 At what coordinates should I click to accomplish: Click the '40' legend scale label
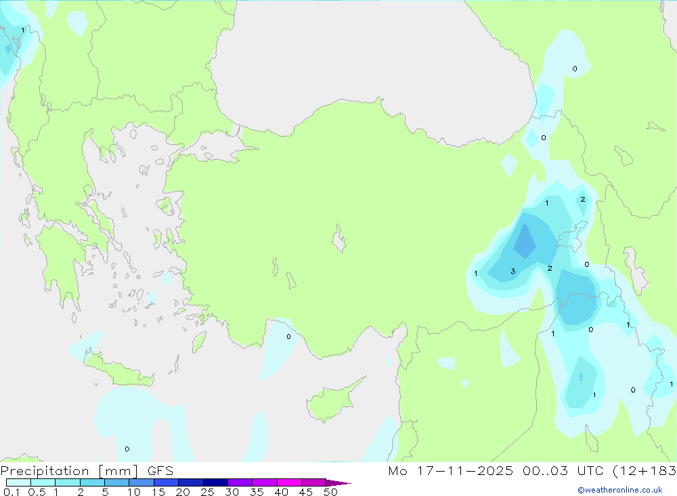(x=281, y=492)
